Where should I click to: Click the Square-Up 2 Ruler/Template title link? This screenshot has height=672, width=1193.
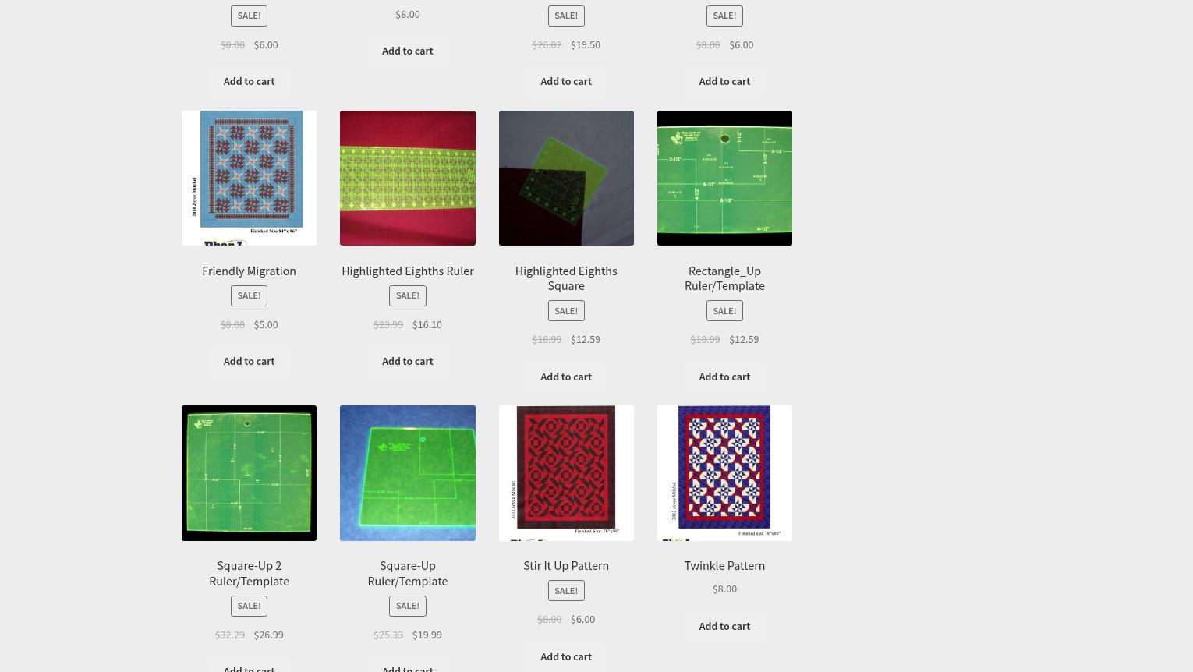[249, 573]
